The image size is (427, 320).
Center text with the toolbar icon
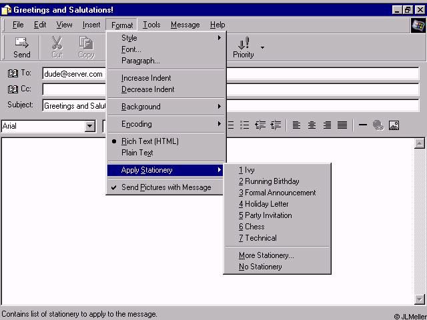tap(312, 125)
